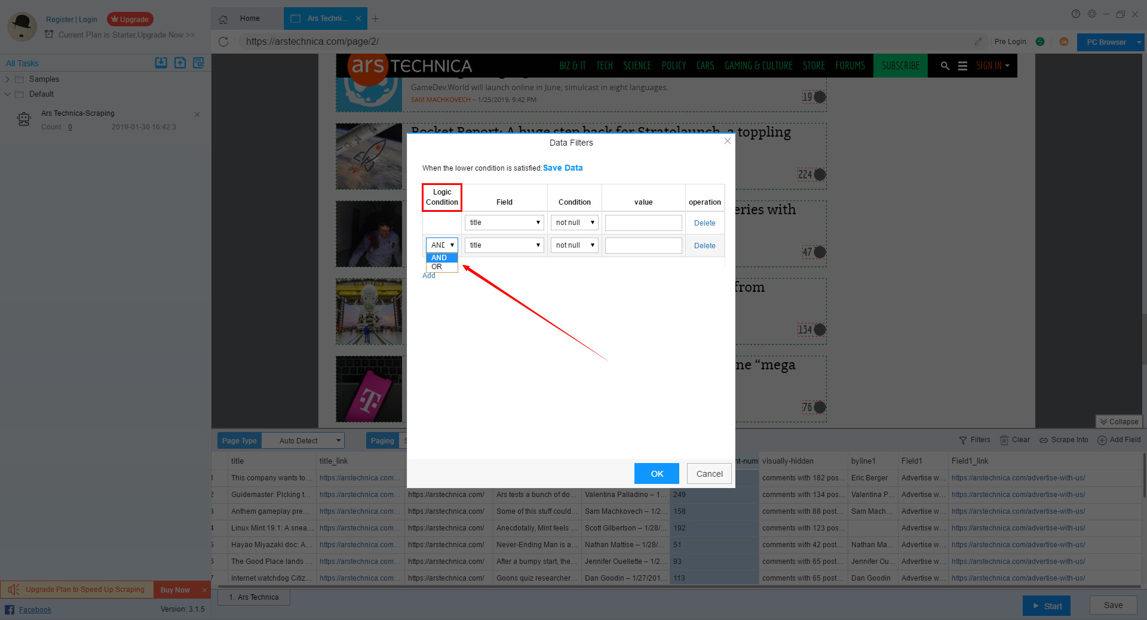Viewport: 1147px width, 620px height.
Task: Reload the page with refresh icon
Action: coord(223,42)
